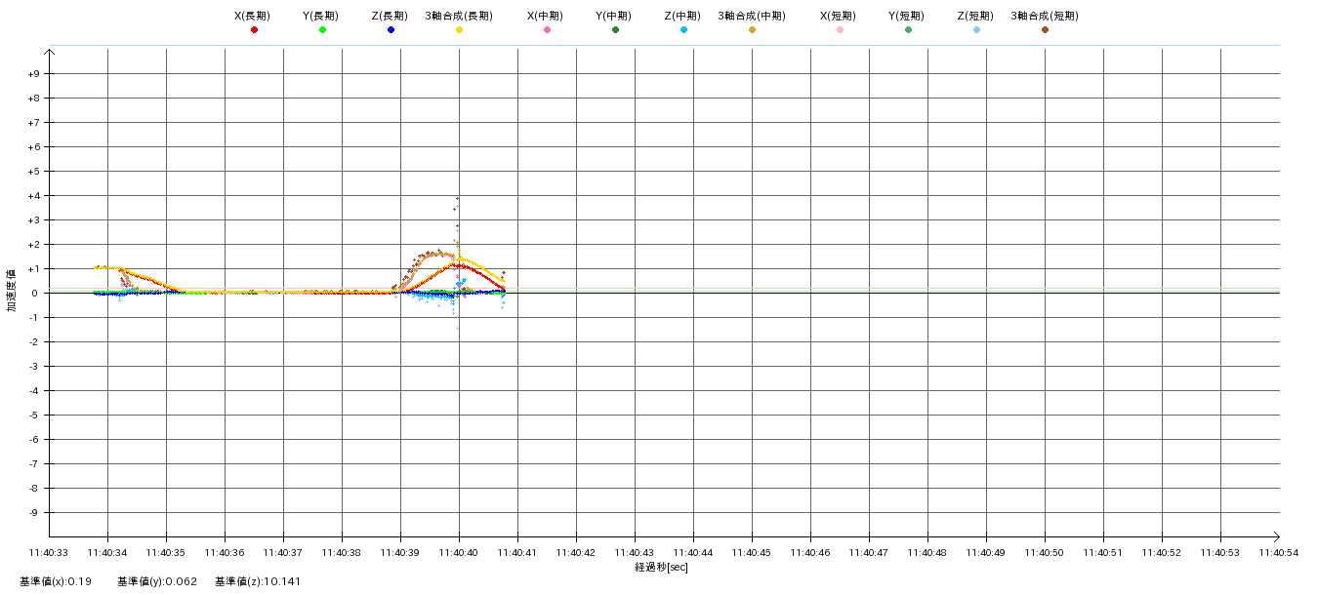Toggle the Z(中期) series legend label

pyautogui.click(x=682, y=16)
